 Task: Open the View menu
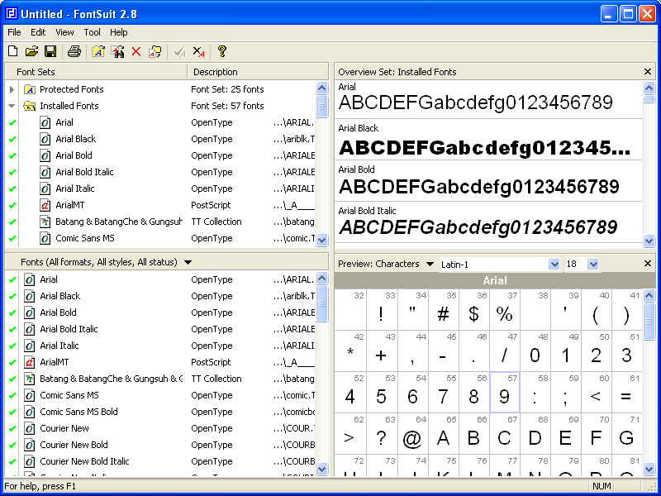[x=64, y=32]
